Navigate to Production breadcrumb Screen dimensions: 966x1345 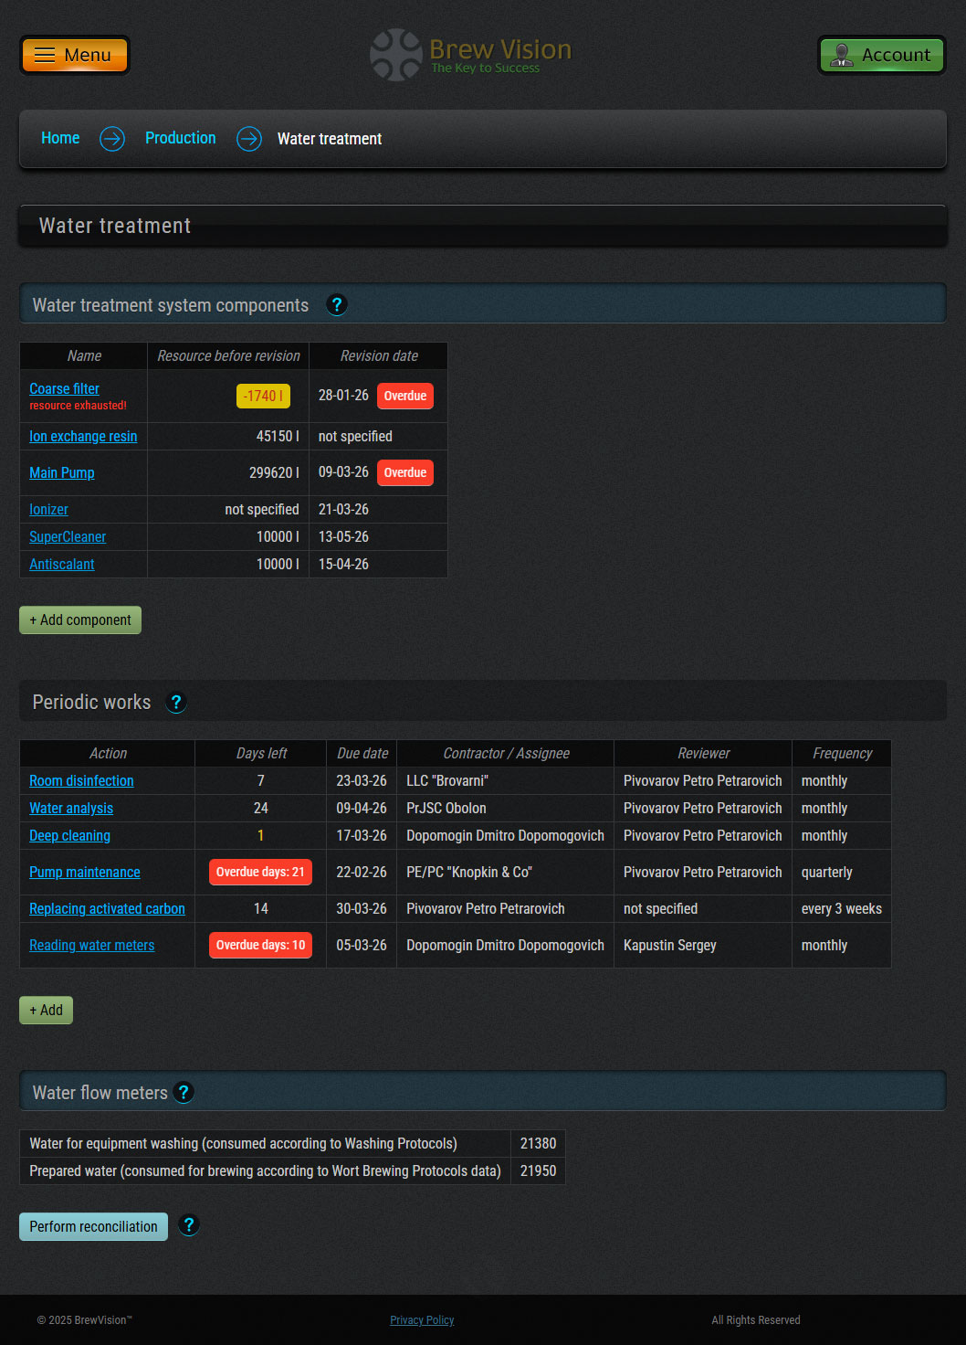[x=181, y=138]
